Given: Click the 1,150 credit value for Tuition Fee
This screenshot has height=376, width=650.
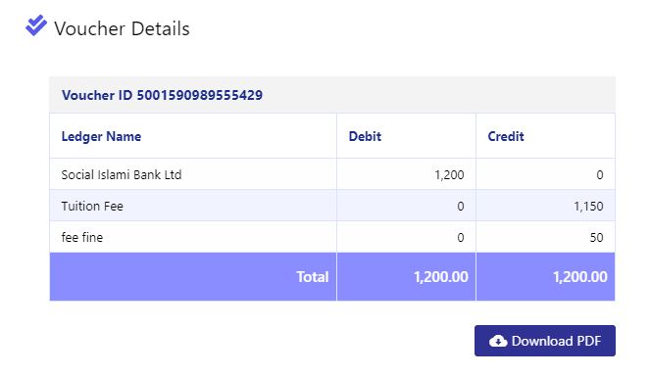Looking at the screenshot, I should pos(588,207).
